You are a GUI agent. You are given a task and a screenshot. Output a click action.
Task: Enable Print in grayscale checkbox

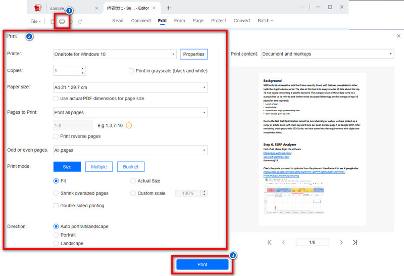[131, 71]
